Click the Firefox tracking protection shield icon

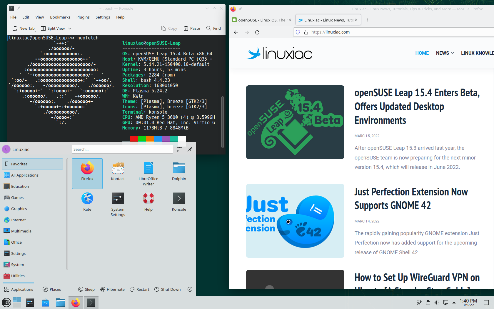click(x=298, y=32)
